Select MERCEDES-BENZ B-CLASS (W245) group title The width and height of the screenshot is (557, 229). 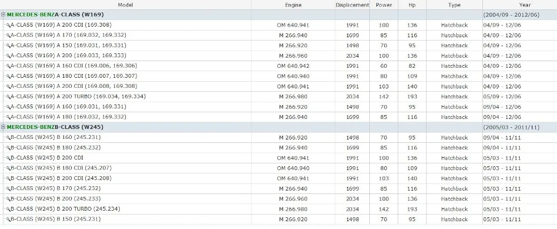click(x=55, y=127)
